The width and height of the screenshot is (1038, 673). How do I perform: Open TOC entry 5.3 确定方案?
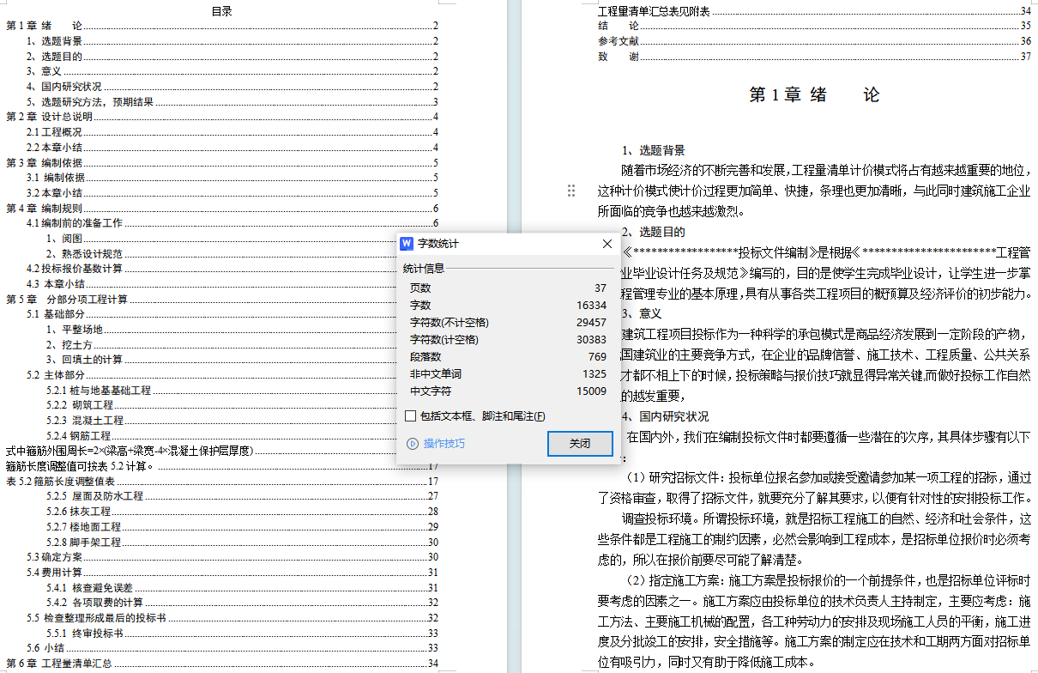coord(232,557)
